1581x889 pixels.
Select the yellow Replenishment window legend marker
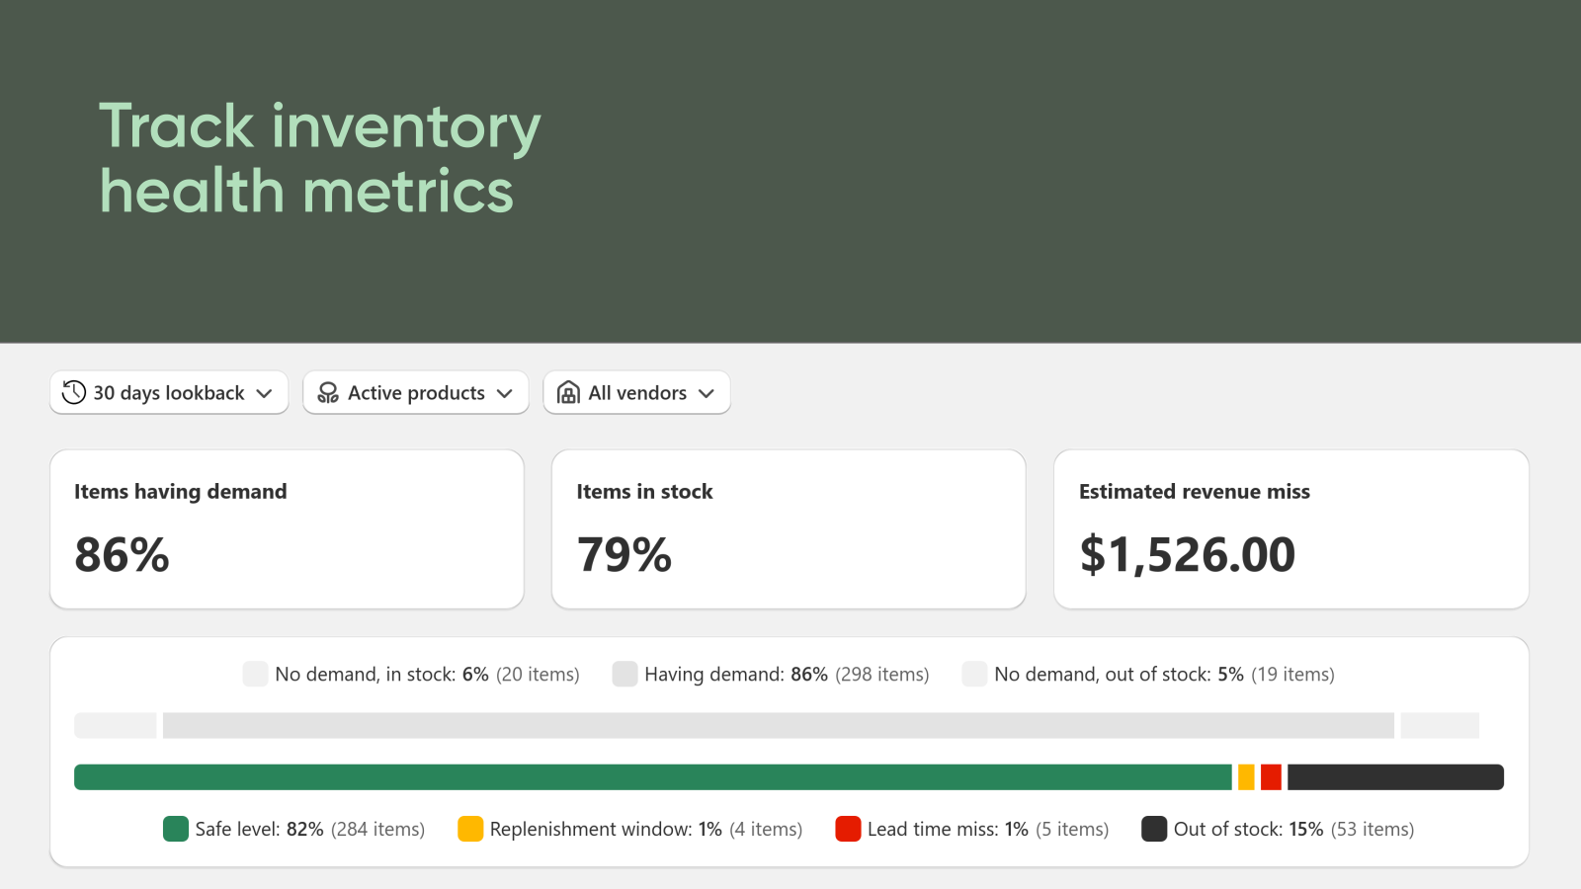470,829
